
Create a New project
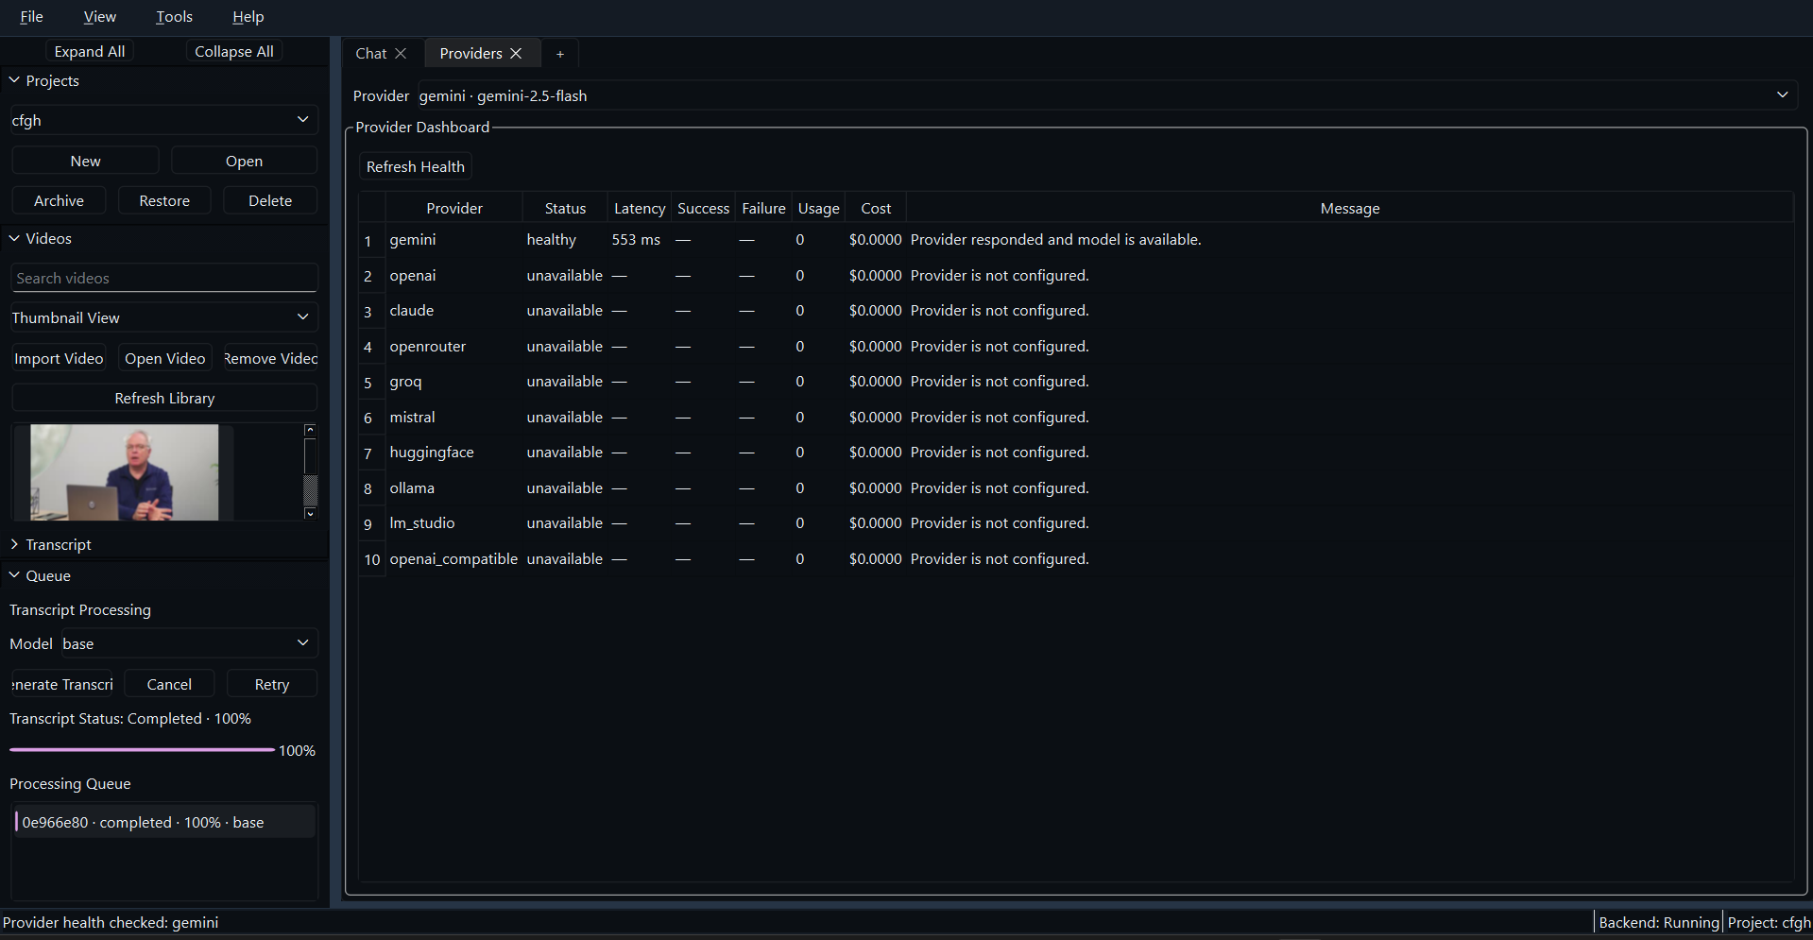[85, 161]
